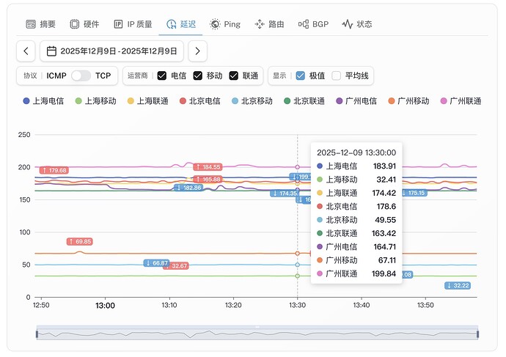Toggle 广州电信 legend series

(x=356, y=101)
